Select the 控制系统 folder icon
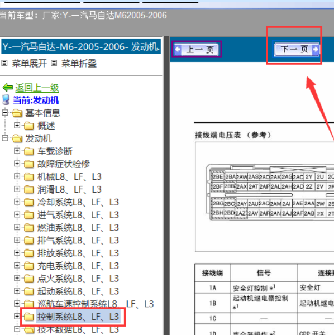The height and width of the screenshot is (335, 334). pyautogui.click(x=29, y=317)
